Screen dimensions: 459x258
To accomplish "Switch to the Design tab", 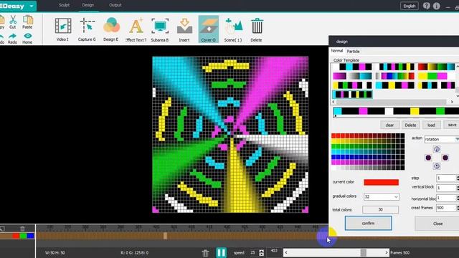I will [x=87, y=5].
